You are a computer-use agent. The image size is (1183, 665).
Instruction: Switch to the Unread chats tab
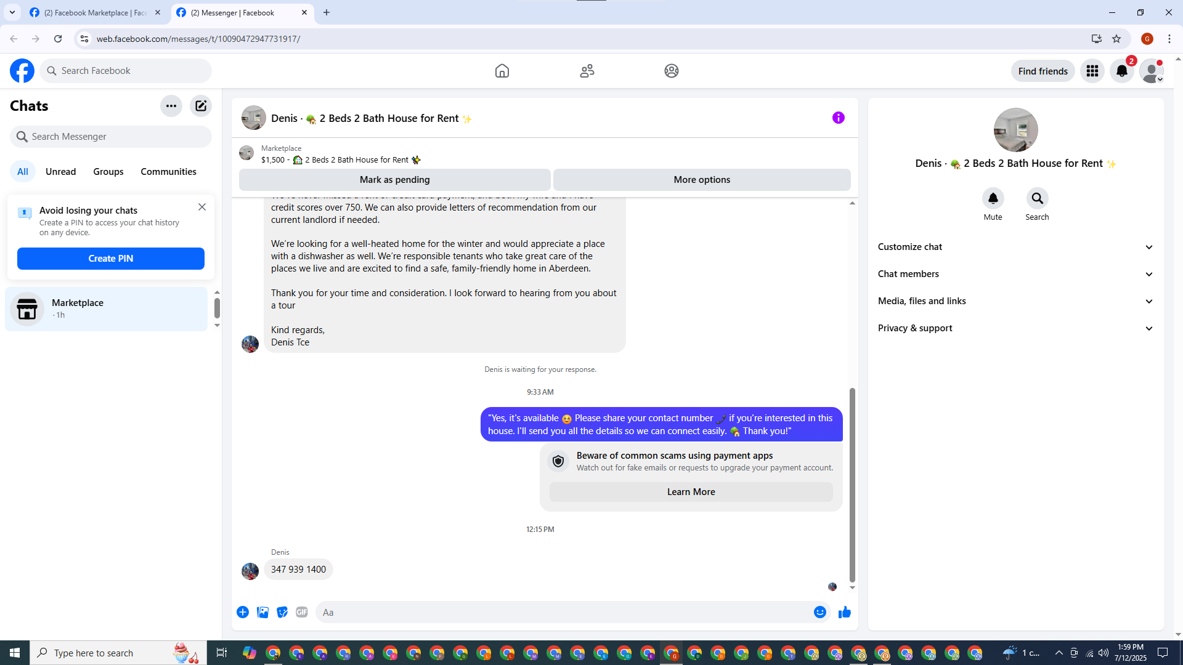(60, 172)
